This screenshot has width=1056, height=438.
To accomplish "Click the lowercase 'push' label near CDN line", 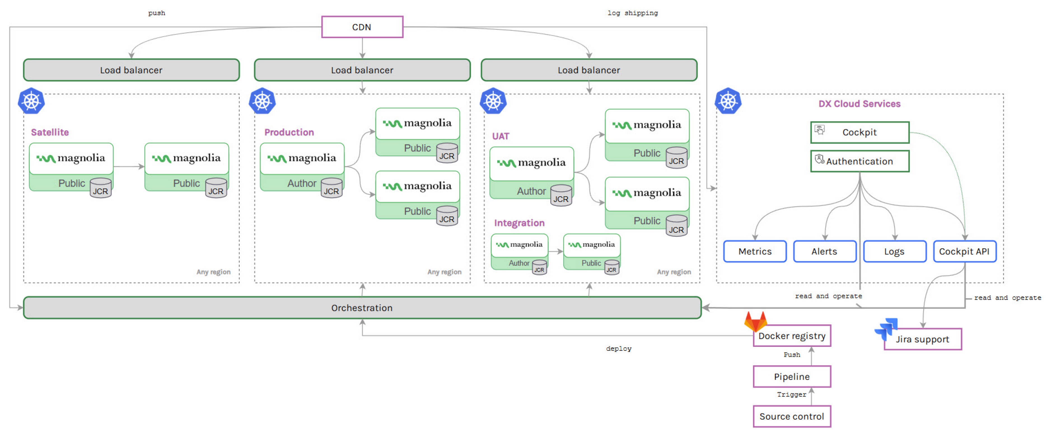I will [x=156, y=13].
